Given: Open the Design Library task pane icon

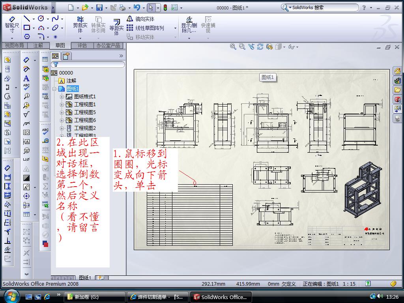Looking at the screenshot, I should (398, 80).
